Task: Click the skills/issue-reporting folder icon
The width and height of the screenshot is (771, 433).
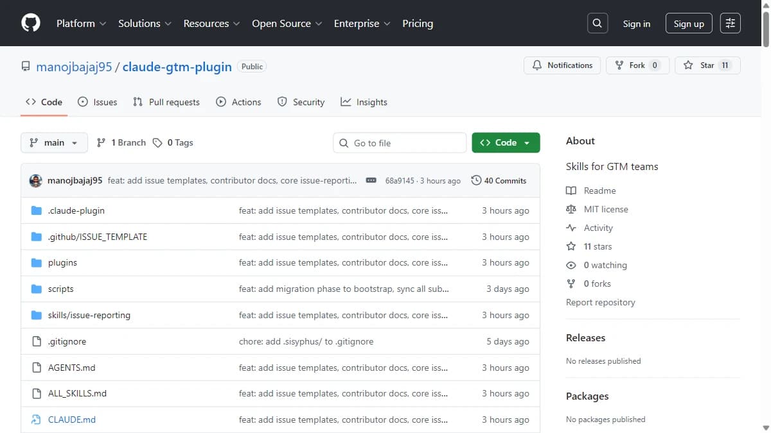Action: tap(37, 316)
